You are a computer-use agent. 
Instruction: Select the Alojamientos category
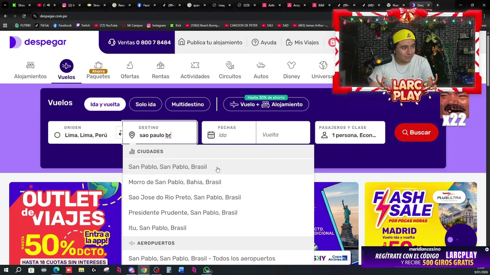click(30, 71)
